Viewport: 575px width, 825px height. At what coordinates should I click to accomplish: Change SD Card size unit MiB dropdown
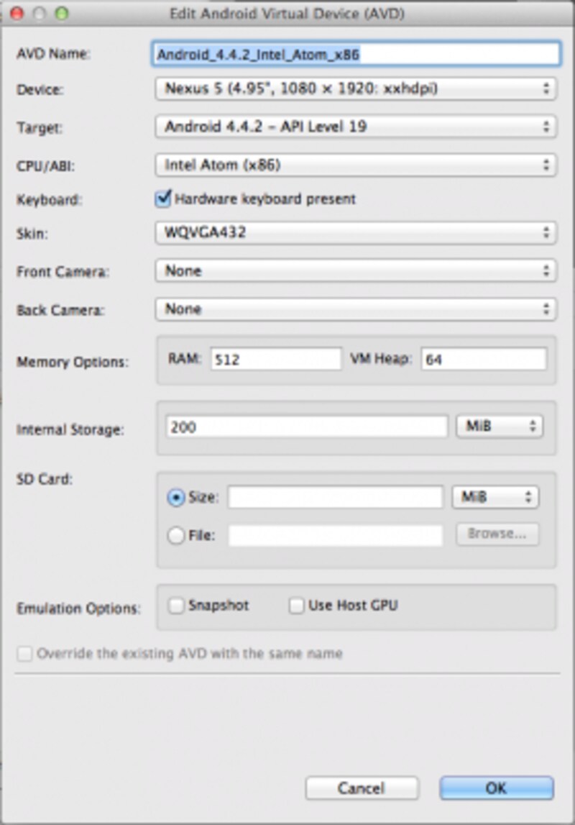pos(495,497)
